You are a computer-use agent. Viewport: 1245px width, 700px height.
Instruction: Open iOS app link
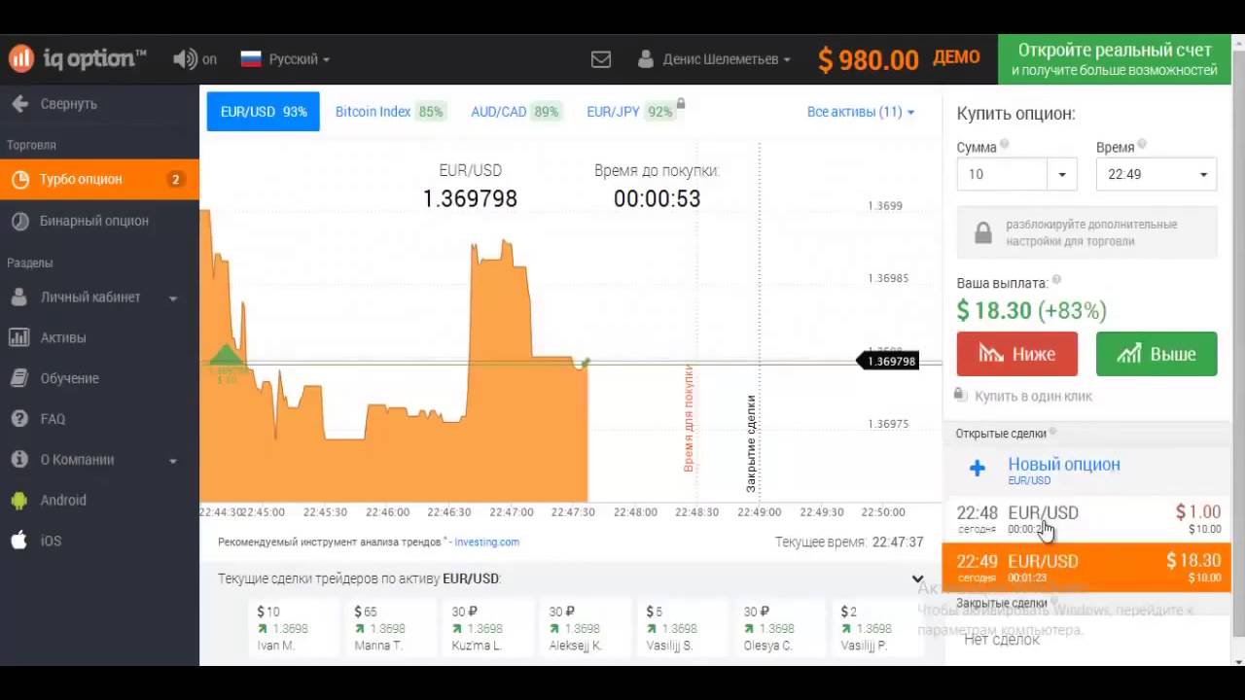[x=99, y=541]
